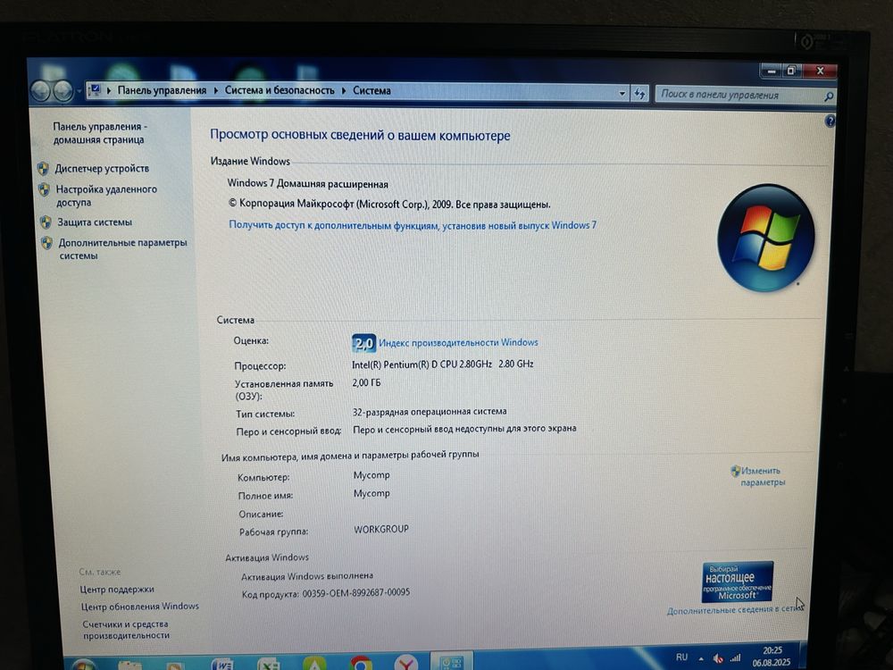Click Mycomp in the Компьютер row

tap(371, 475)
